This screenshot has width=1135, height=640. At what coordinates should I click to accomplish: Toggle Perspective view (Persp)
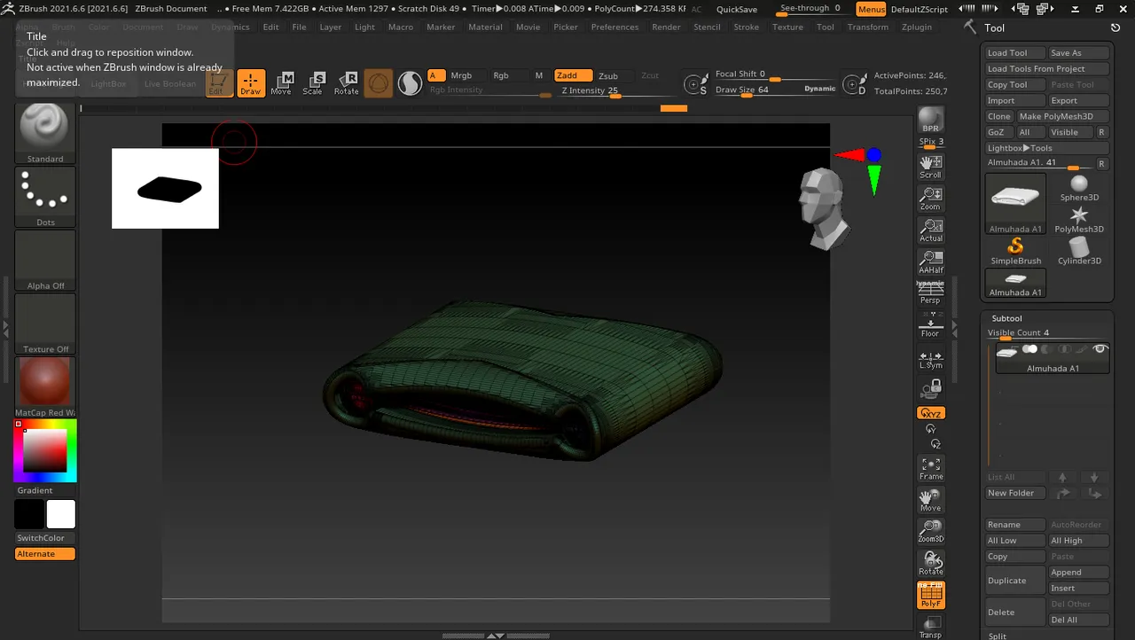930,293
